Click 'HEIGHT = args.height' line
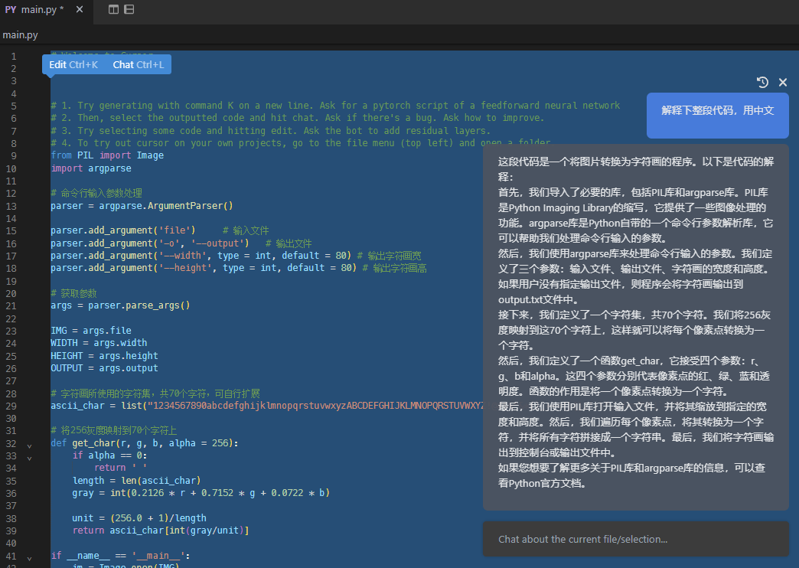799x568 pixels. [104, 356]
